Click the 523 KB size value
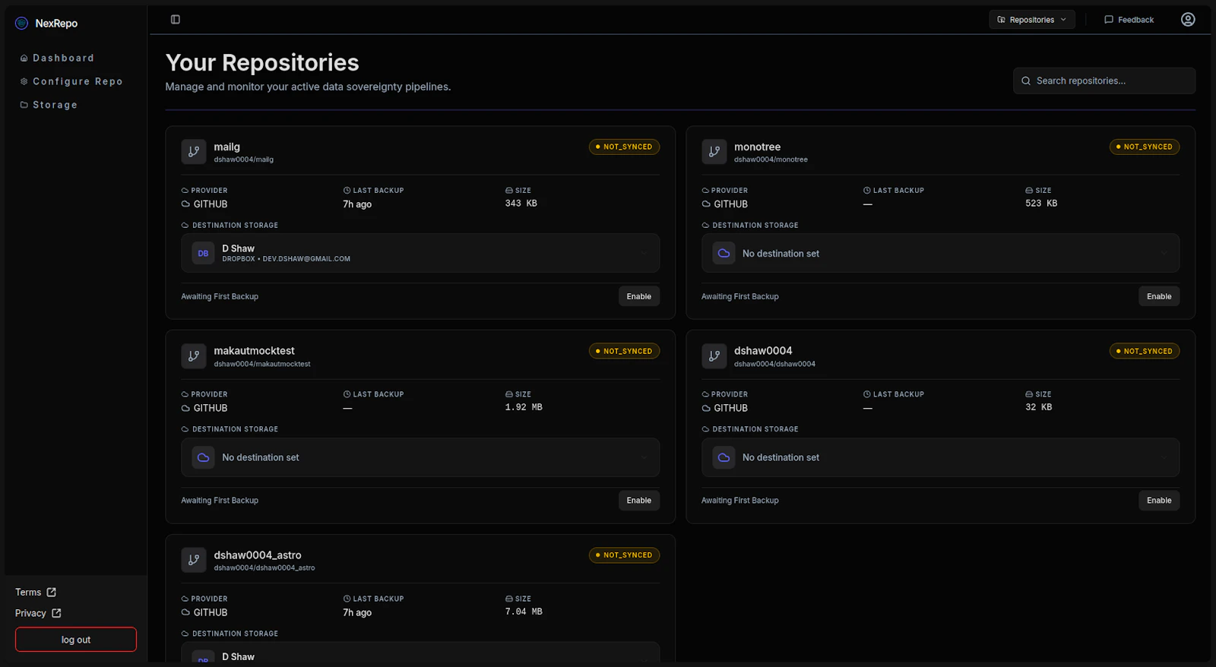 (x=1041, y=204)
